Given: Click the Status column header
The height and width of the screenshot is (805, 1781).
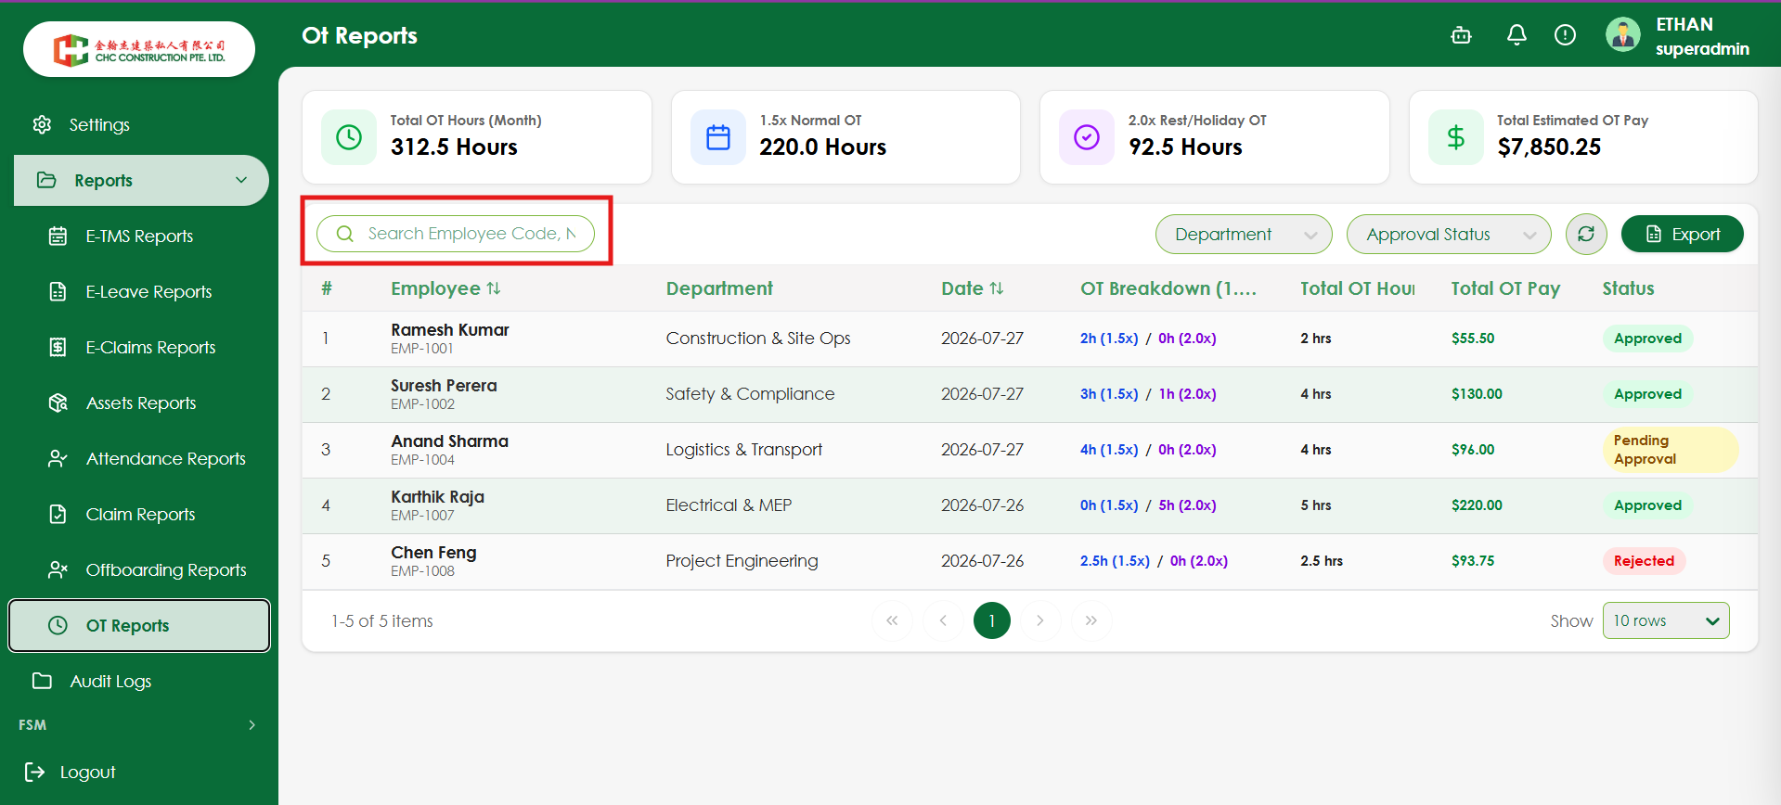Looking at the screenshot, I should tap(1628, 288).
